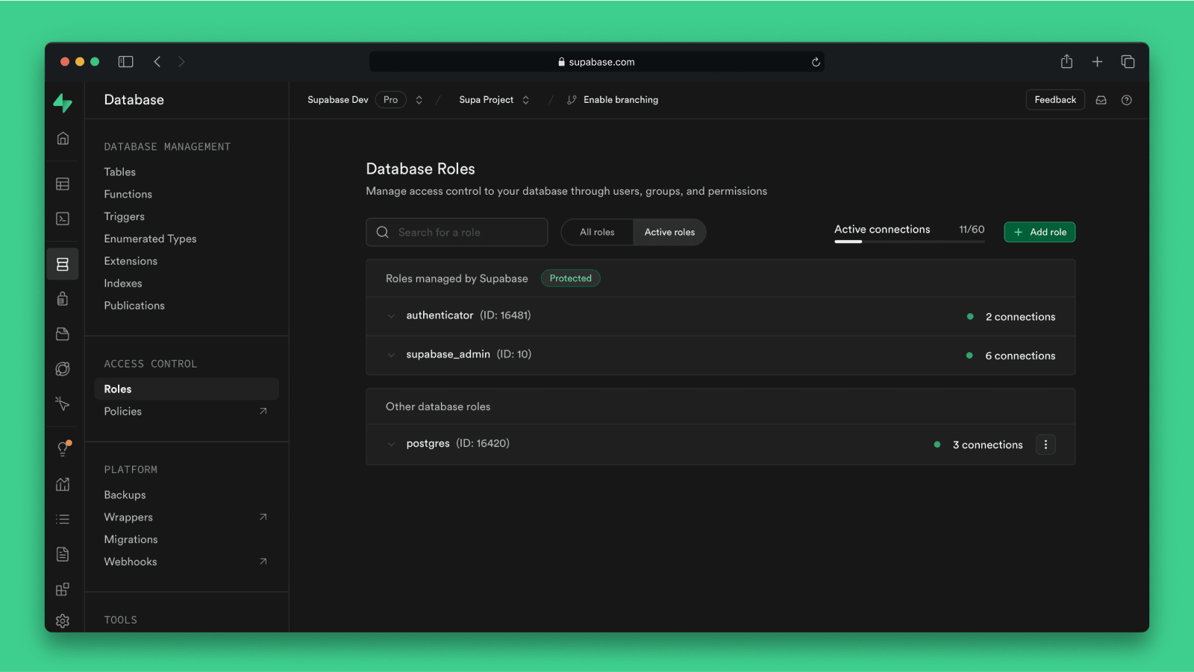Switch to the All roles filter
The width and height of the screenshot is (1194, 672).
click(x=597, y=232)
